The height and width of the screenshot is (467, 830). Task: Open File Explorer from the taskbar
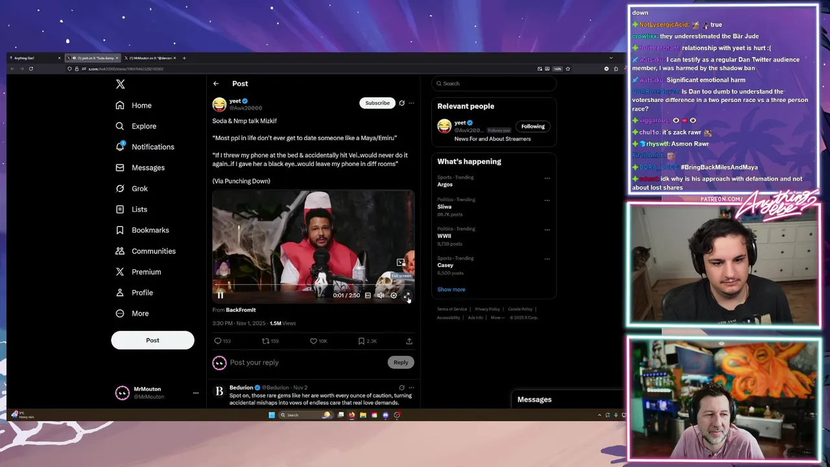coord(363,415)
